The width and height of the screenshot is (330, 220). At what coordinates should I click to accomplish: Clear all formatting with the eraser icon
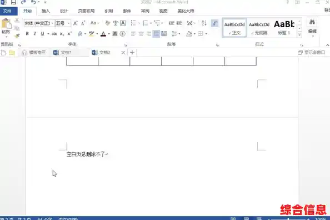[108, 23]
